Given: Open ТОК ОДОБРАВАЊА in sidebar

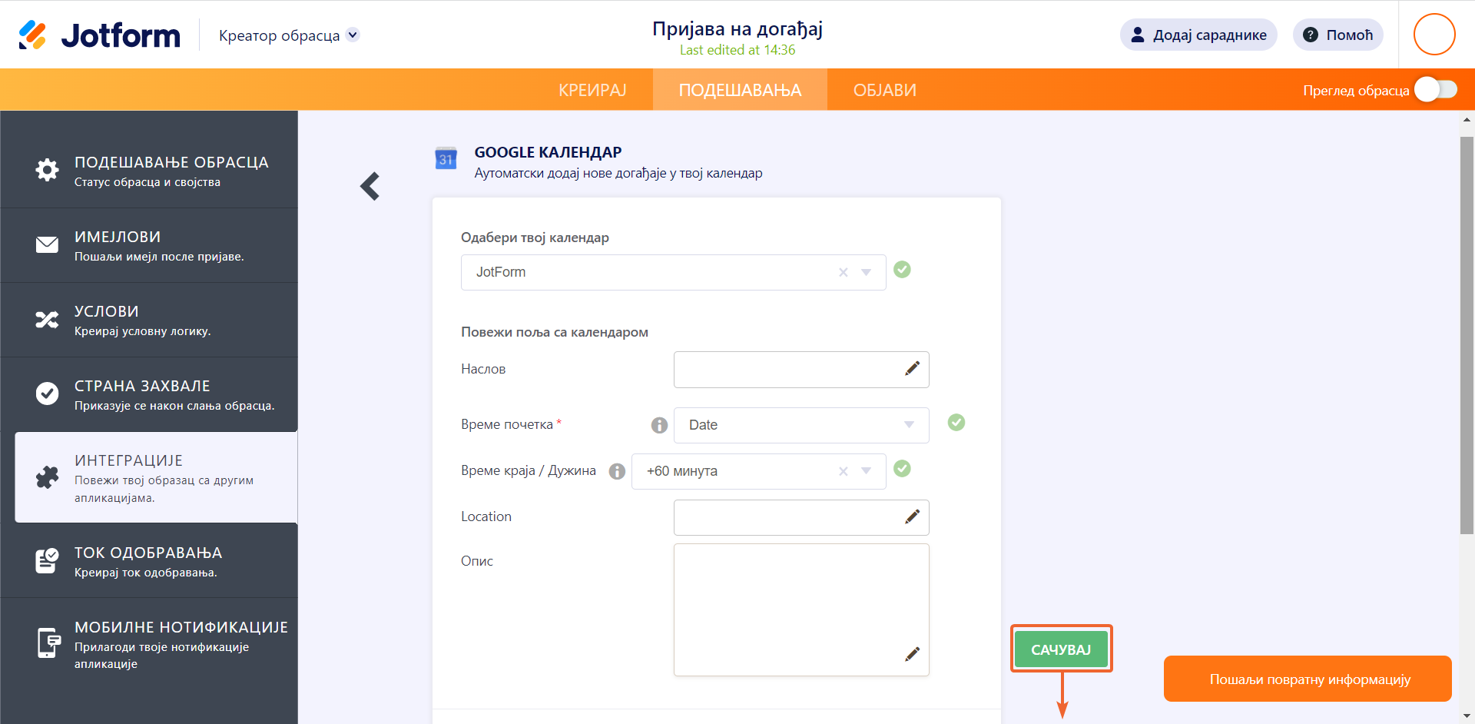Looking at the screenshot, I should (149, 561).
